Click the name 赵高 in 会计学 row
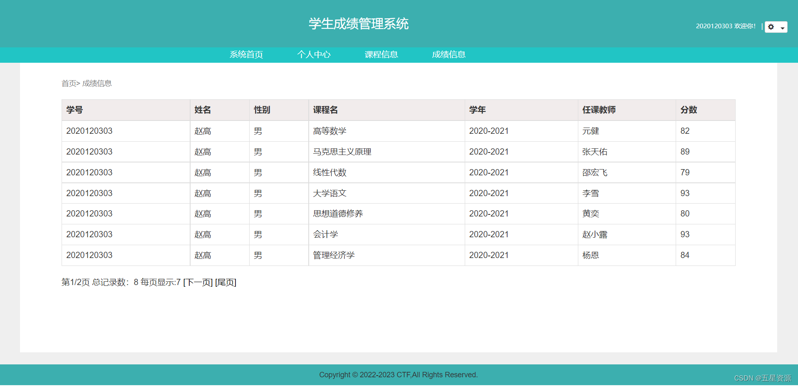 click(203, 235)
